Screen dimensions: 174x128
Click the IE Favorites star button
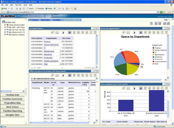coord(39,8)
